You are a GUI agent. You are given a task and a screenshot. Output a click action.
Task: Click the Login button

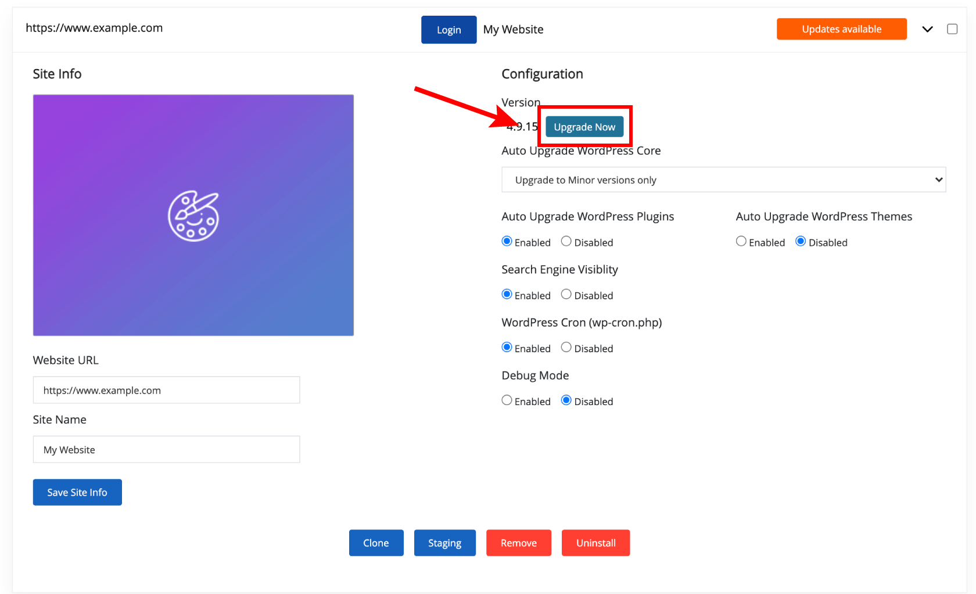(448, 30)
